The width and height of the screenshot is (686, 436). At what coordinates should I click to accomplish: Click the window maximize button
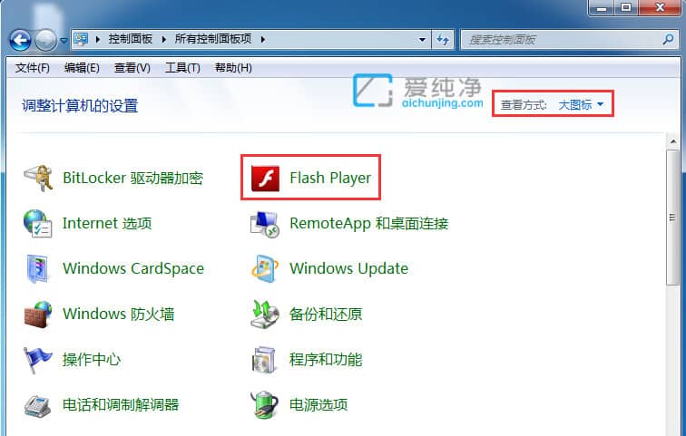coord(626,7)
